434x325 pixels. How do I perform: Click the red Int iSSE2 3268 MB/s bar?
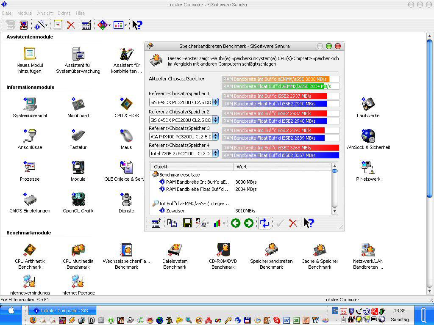tap(281, 148)
